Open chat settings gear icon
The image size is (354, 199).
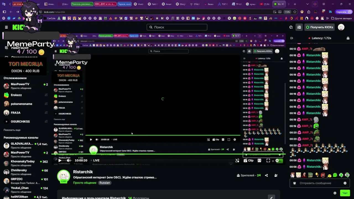point(335,193)
